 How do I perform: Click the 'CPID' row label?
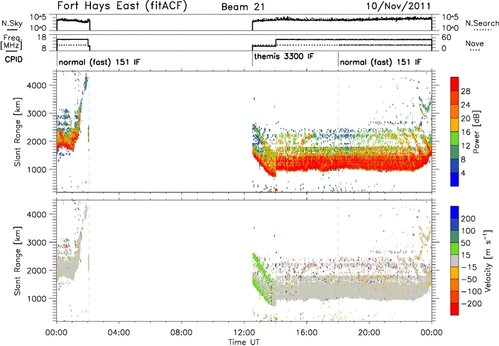point(14,59)
